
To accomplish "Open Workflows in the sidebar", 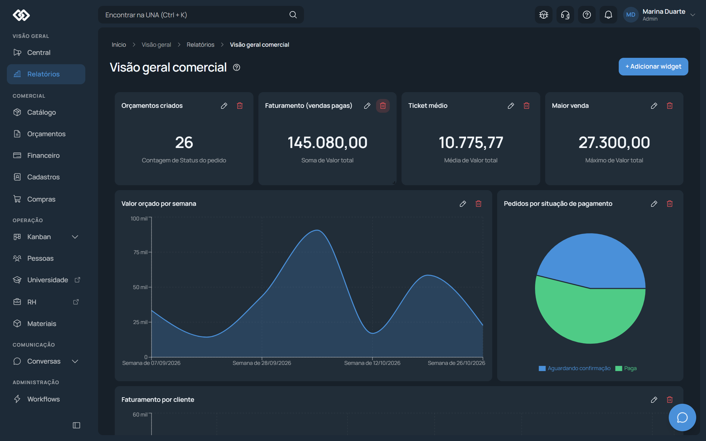I will [x=46, y=399].
